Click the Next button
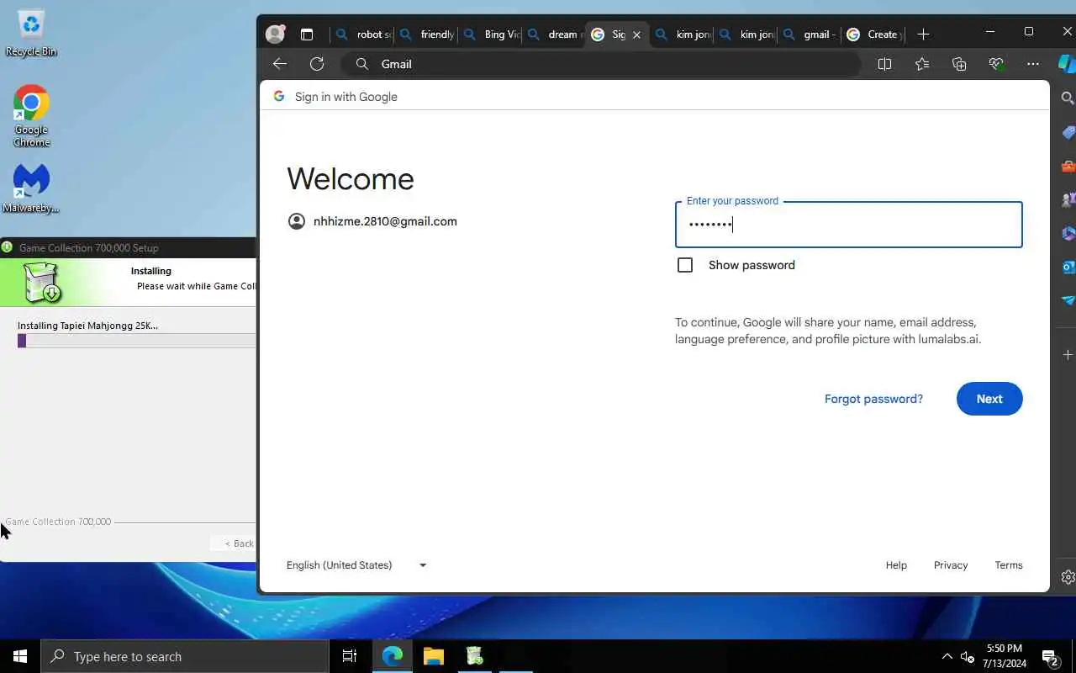1076x673 pixels. pos(989,399)
